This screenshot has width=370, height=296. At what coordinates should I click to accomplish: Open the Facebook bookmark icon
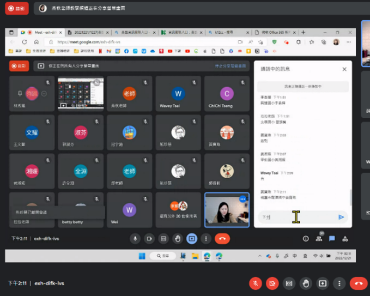(x=126, y=51)
